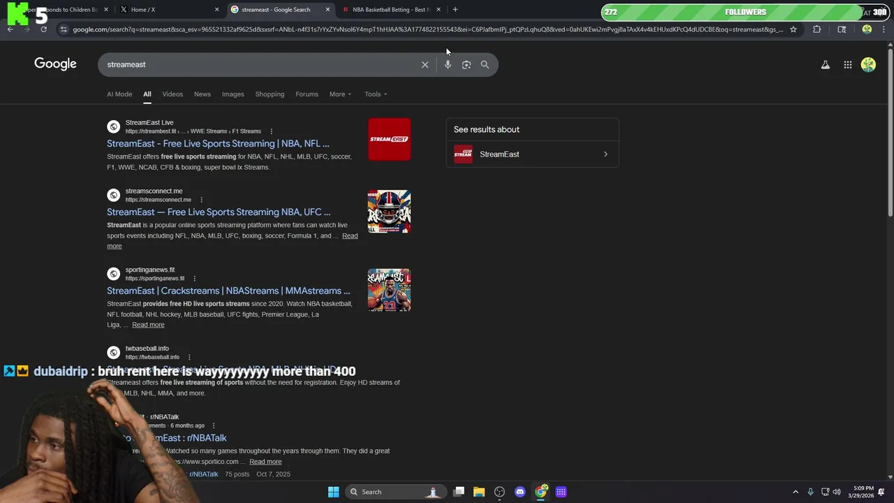Open Discord from taskbar
894x503 pixels.
tap(520, 492)
